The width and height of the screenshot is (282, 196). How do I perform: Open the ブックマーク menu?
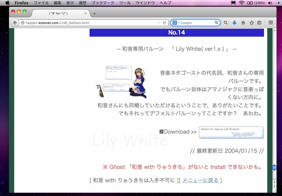coord(103,3)
